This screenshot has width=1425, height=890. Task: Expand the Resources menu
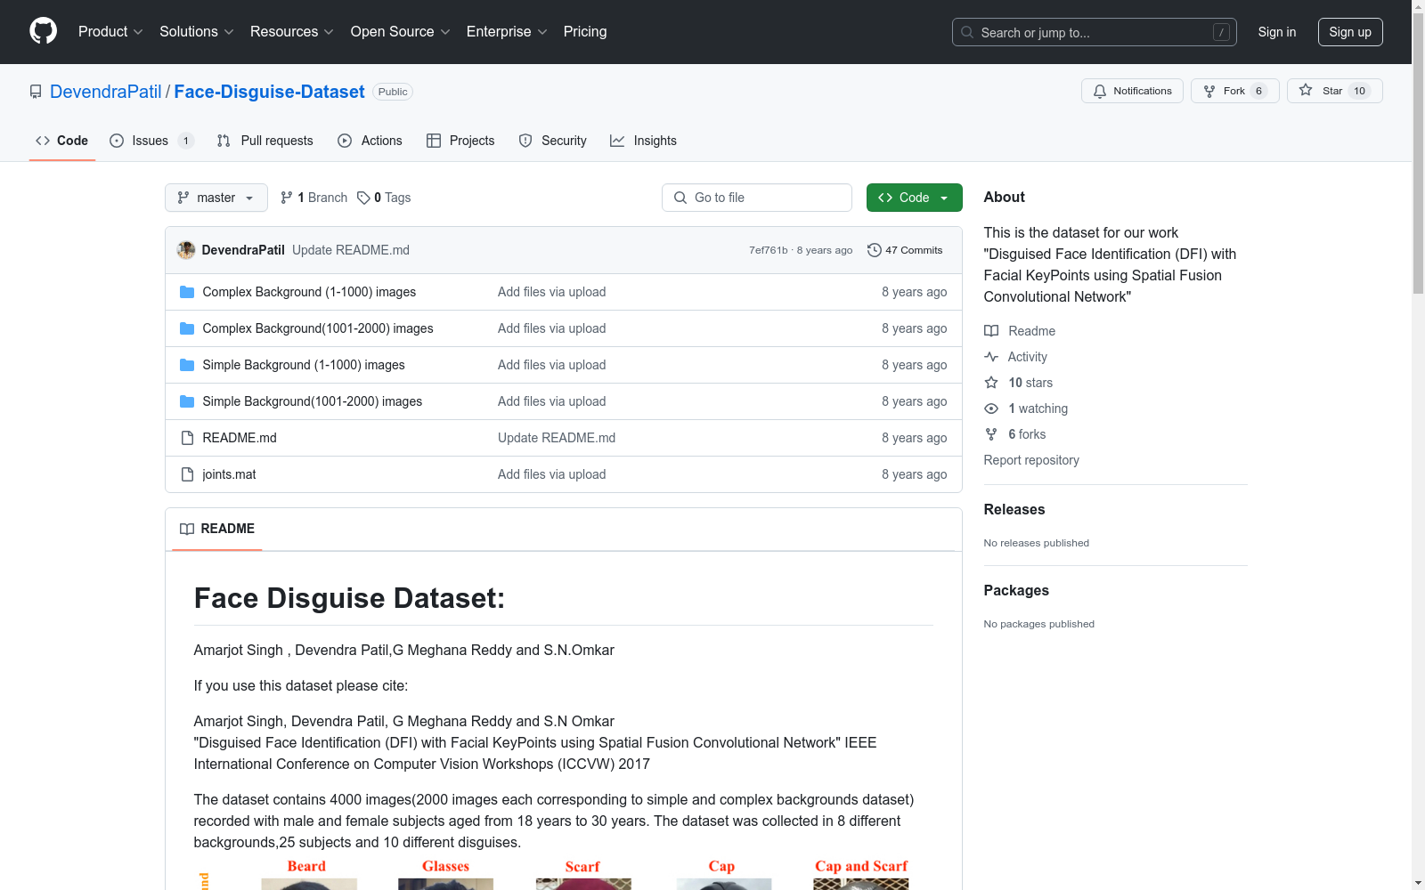292,31
